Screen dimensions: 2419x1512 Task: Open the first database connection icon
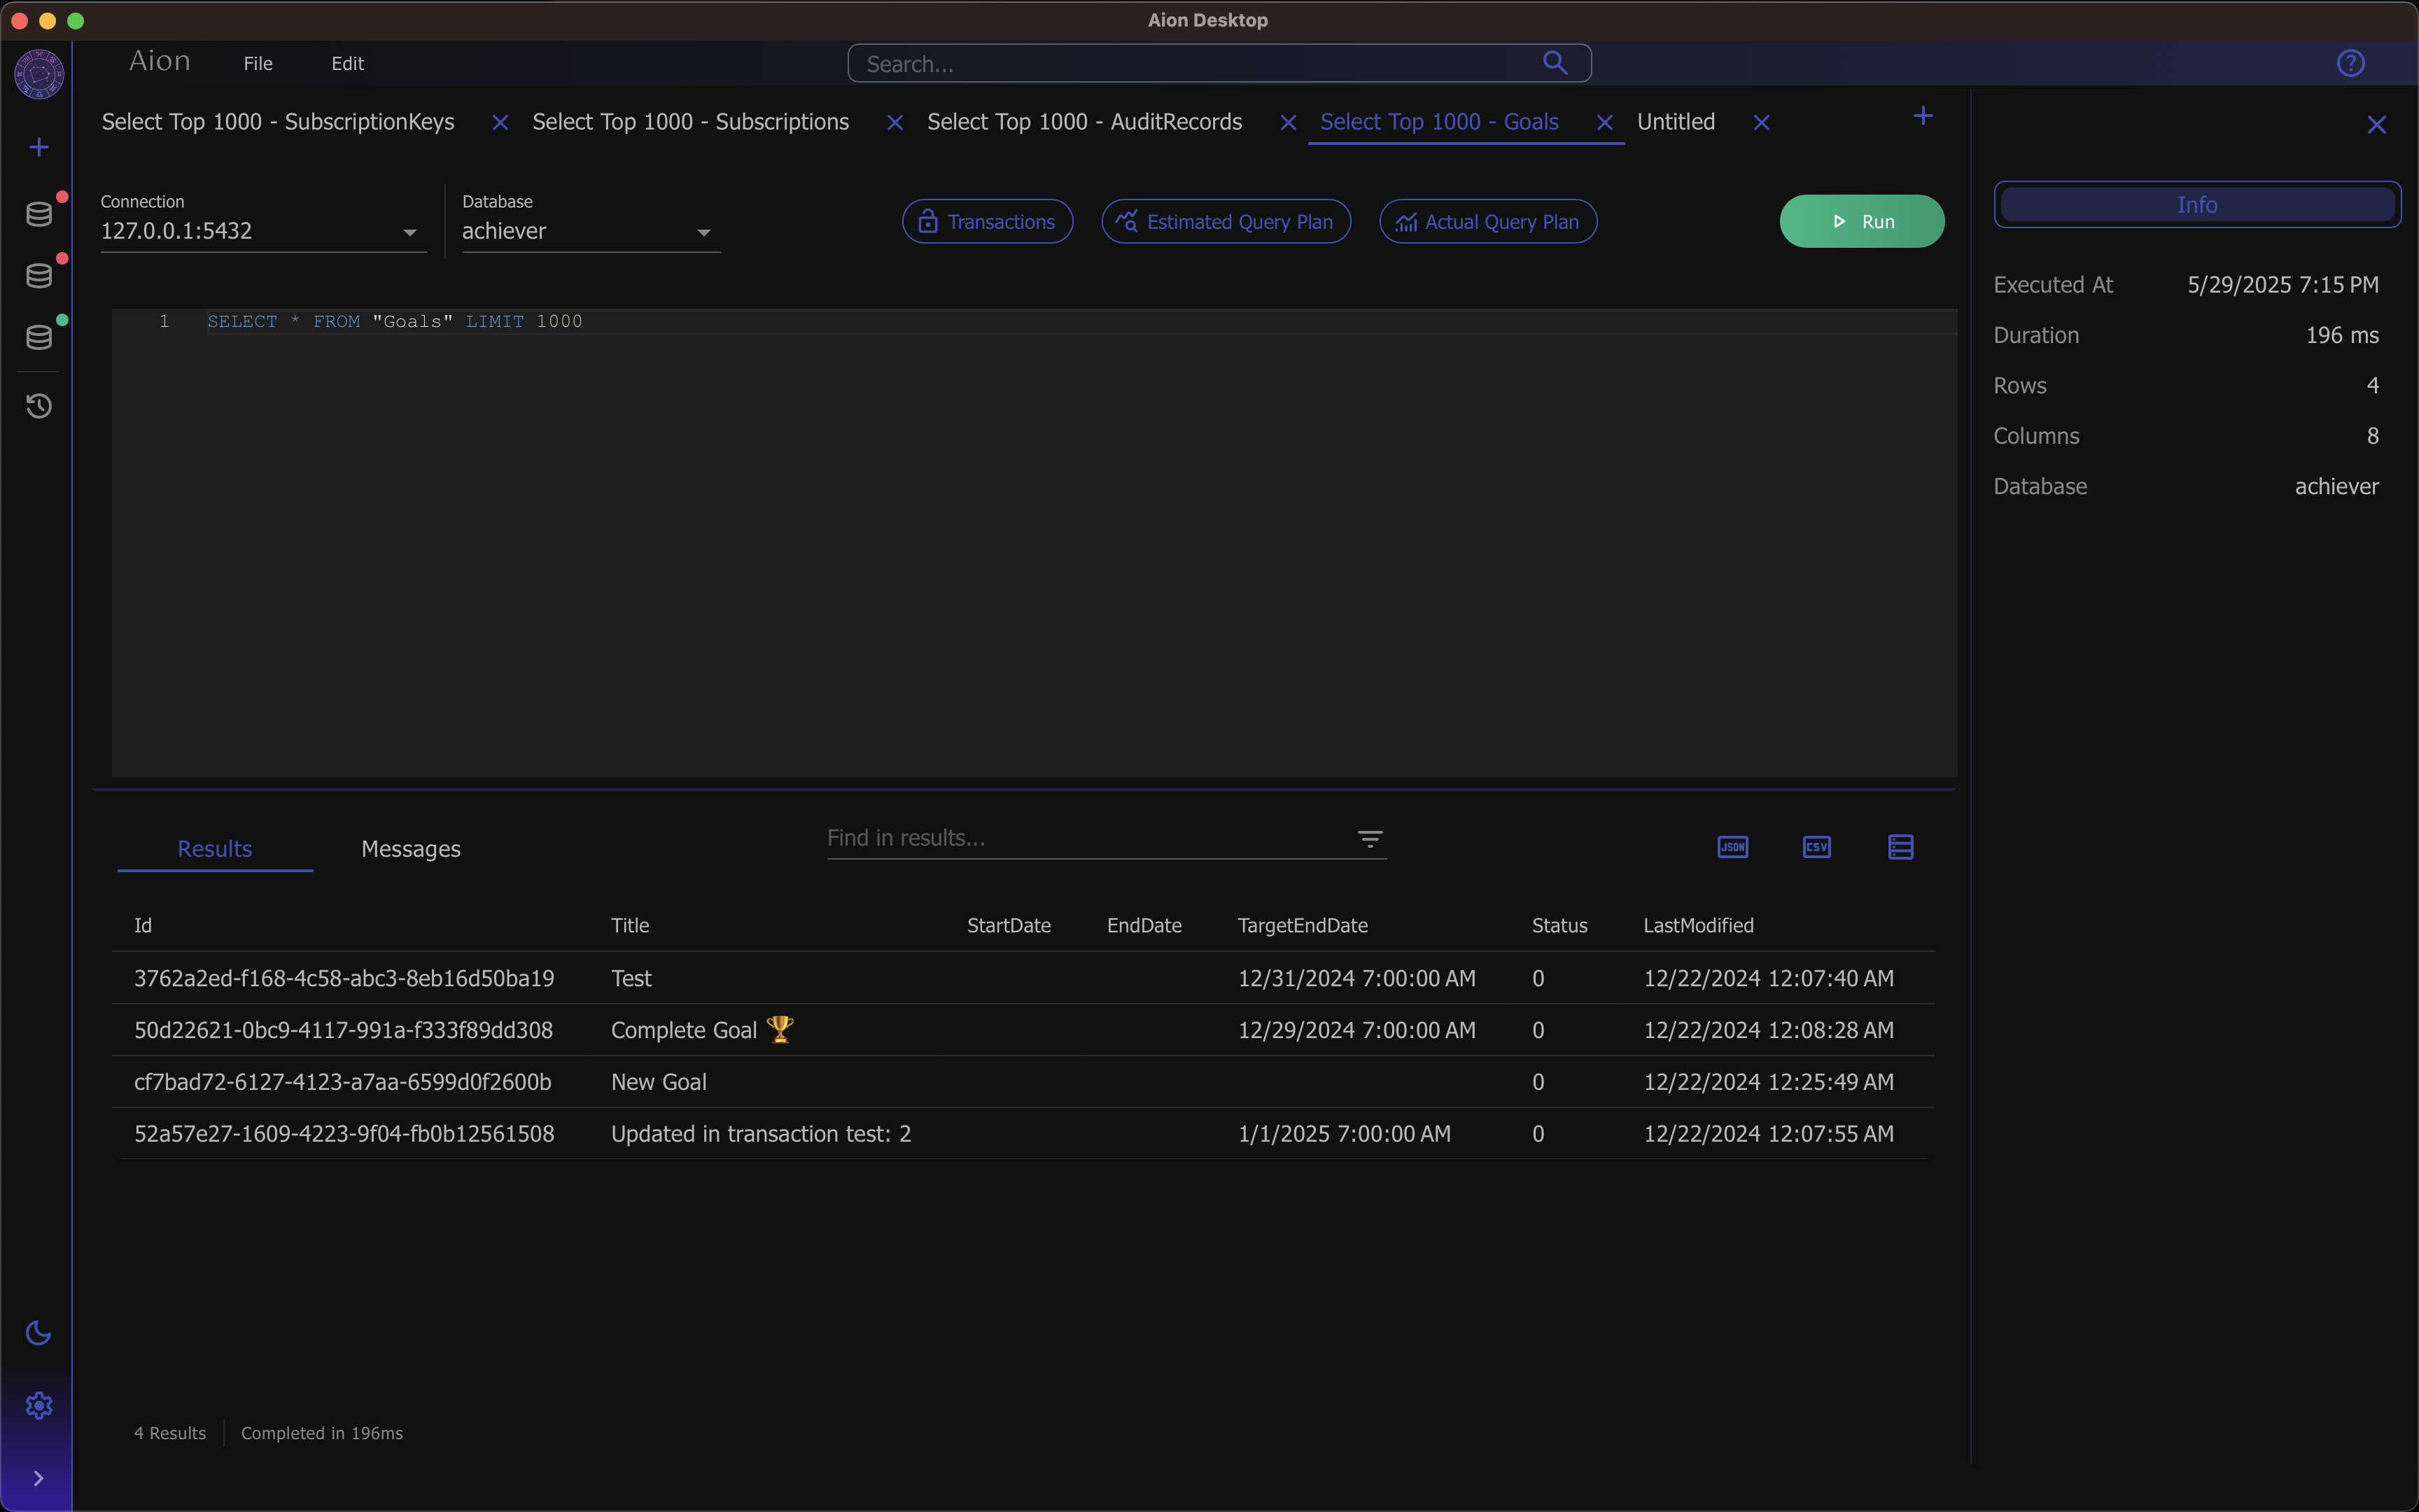tap(39, 214)
